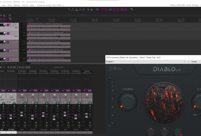Click the Route icon on Kick mixer strip
This screenshot has width=201, height=136.
click(x=25, y=115)
